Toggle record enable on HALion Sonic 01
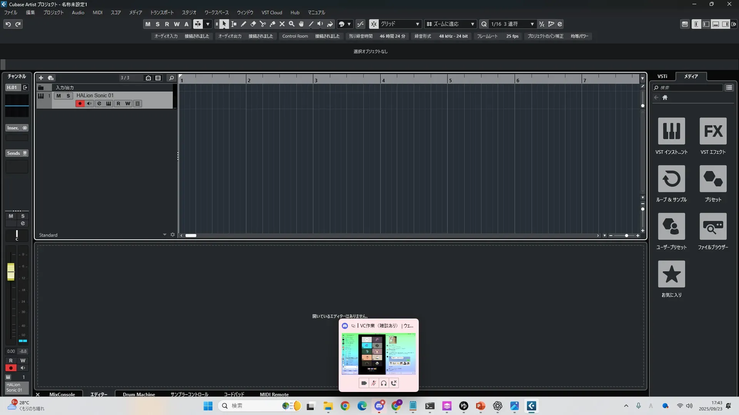The height and width of the screenshot is (415, 739). [80, 104]
